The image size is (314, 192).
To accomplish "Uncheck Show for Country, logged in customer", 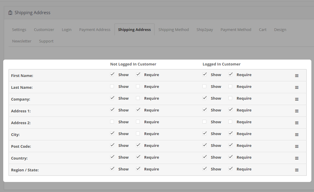I will (205, 157).
